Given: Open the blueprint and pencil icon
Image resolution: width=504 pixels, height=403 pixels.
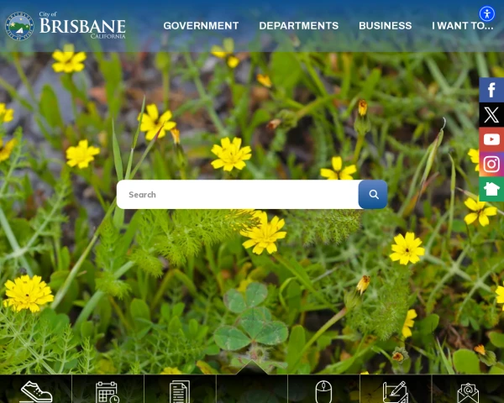Looking at the screenshot, I should pyautogui.click(x=396, y=390).
